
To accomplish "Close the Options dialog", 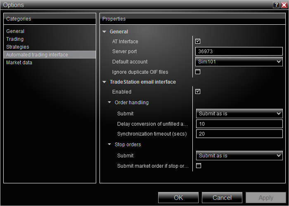I will point(284,5).
